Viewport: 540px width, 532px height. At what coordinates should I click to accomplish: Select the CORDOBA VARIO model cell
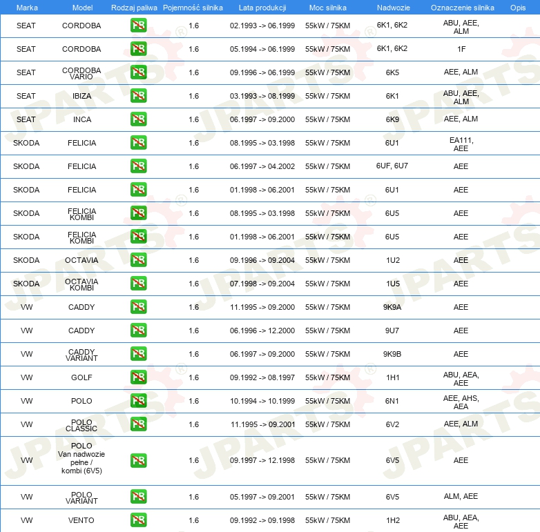pyautogui.click(x=81, y=73)
